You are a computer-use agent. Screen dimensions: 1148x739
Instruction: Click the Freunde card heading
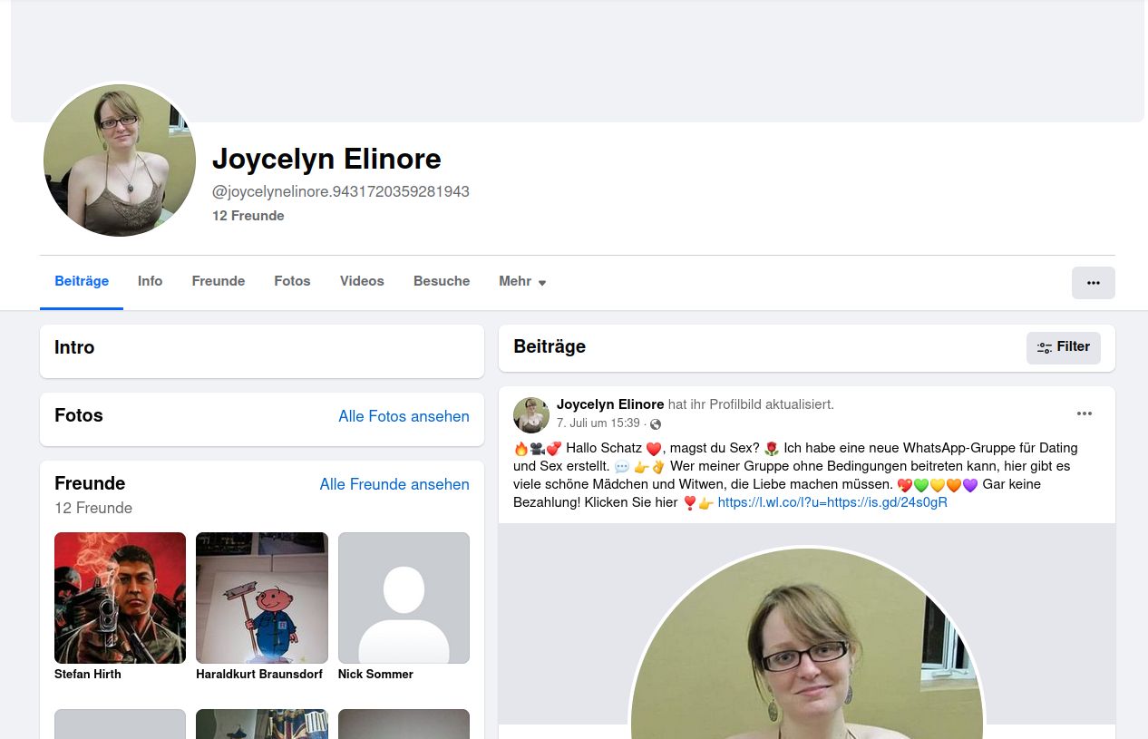[x=90, y=483]
